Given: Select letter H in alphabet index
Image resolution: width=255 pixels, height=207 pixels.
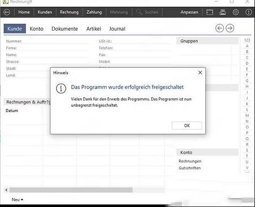Looking at the screenshot, I should (x=247, y=87).
